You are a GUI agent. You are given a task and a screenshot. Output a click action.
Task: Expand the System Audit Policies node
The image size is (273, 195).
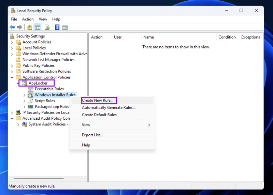[x=18, y=124]
